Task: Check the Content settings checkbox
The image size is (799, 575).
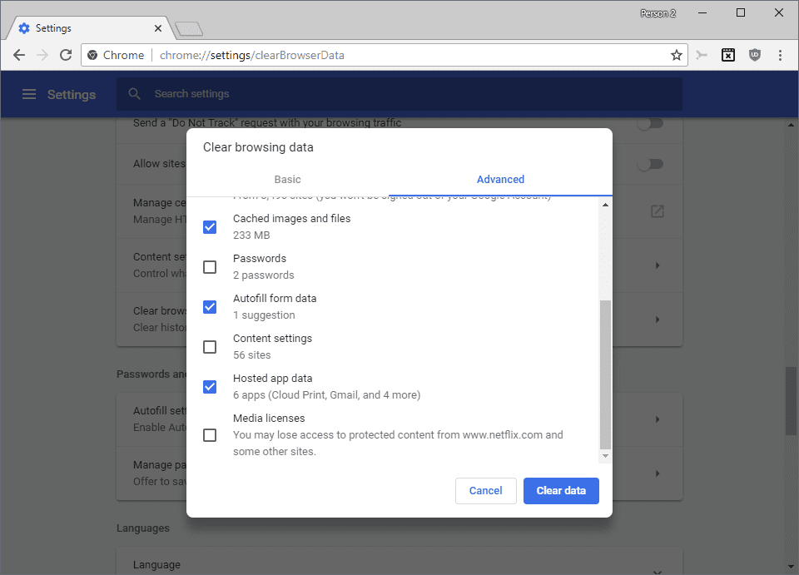Action: tap(210, 347)
